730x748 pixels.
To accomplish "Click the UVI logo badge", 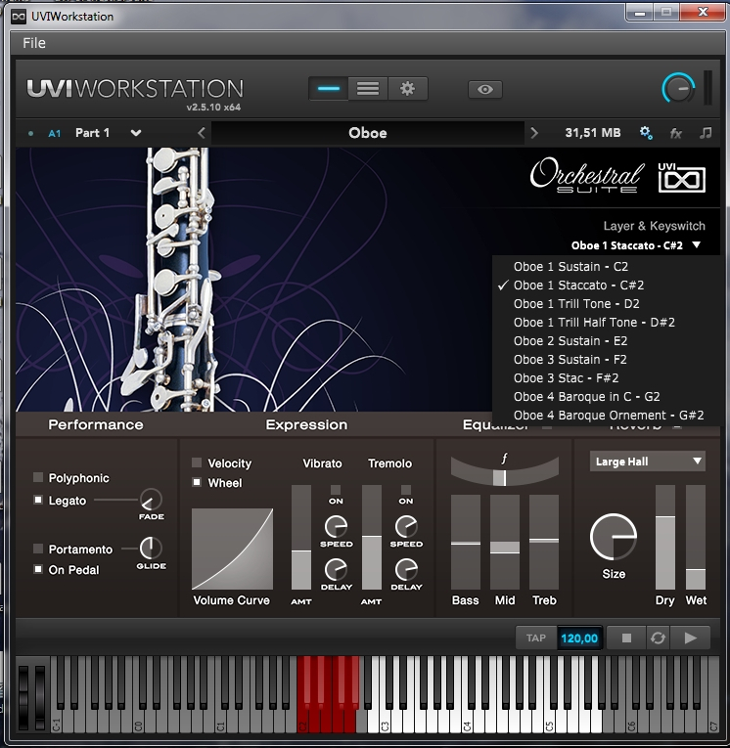I will 681,178.
